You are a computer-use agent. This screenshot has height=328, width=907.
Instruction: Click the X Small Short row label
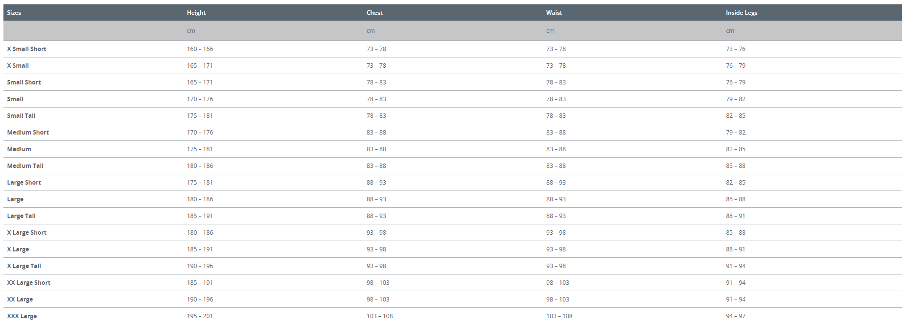pos(27,49)
